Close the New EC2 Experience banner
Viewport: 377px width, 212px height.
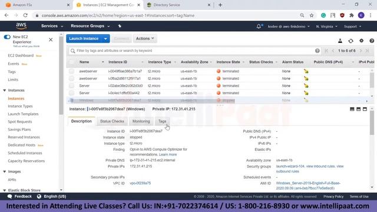(51, 39)
